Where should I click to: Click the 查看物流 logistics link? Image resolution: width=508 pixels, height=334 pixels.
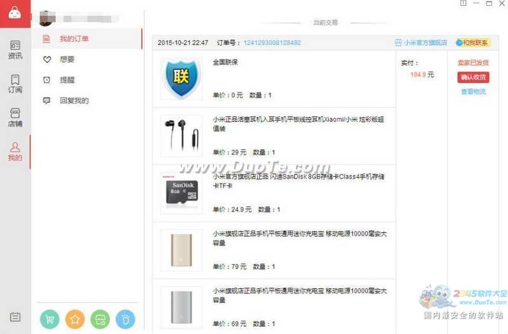click(x=473, y=91)
